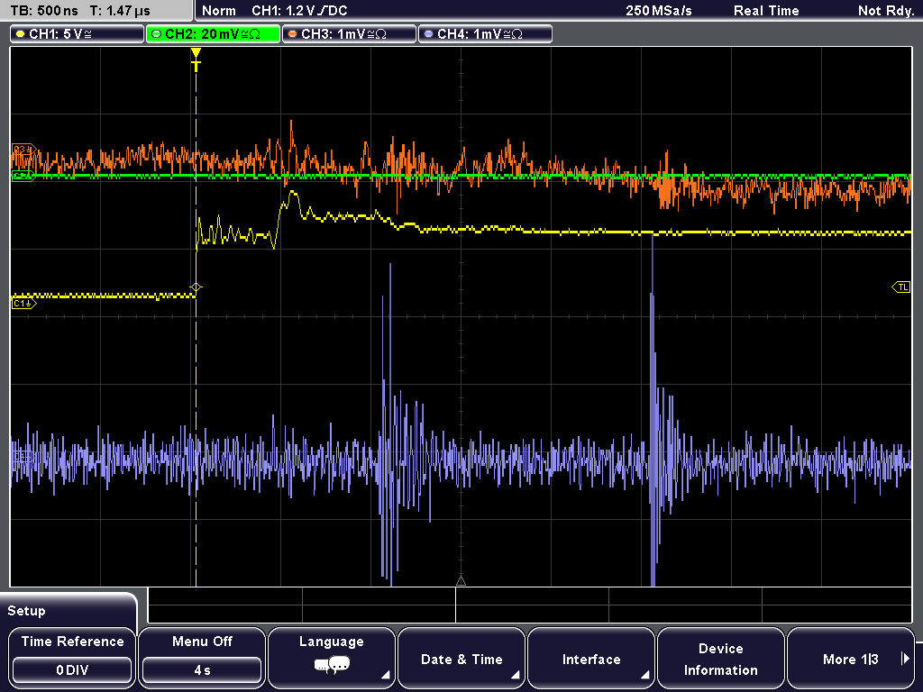Click the memory overview bar below waveform

pos(530,605)
